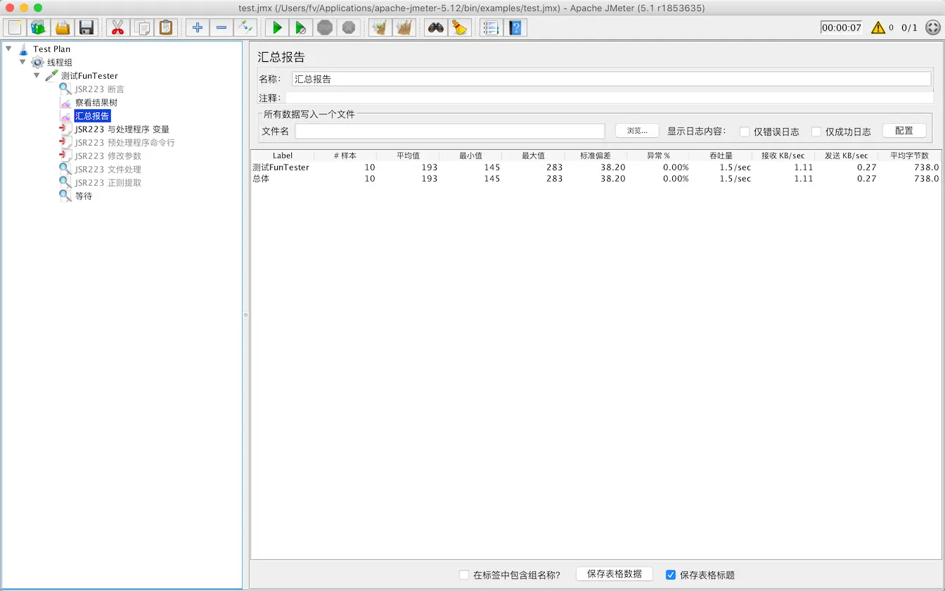
Task: Clear current results with single broom
Action: tap(380, 27)
